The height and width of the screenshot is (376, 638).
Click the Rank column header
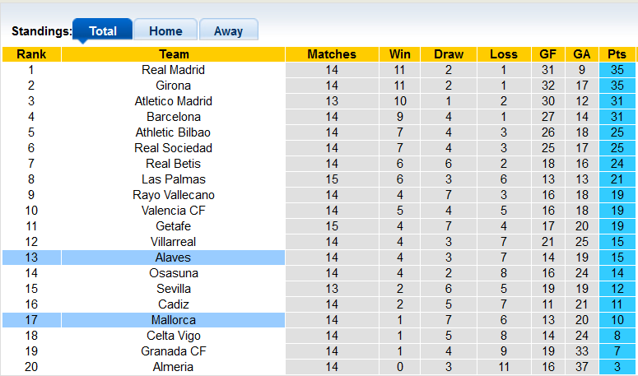pyautogui.click(x=31, y=54)
